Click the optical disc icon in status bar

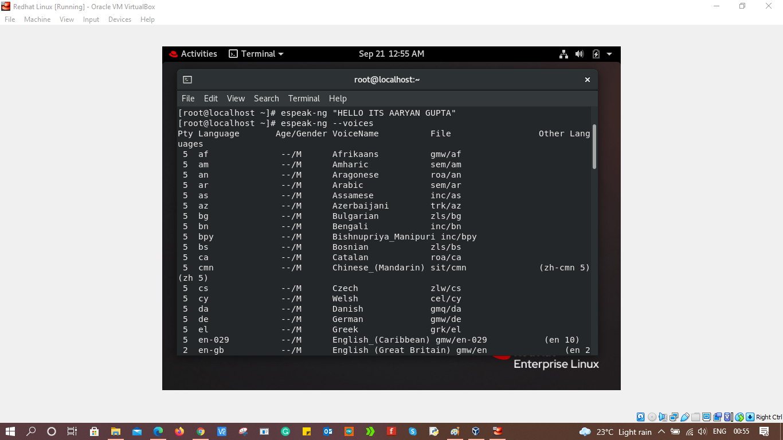(652, 417)
